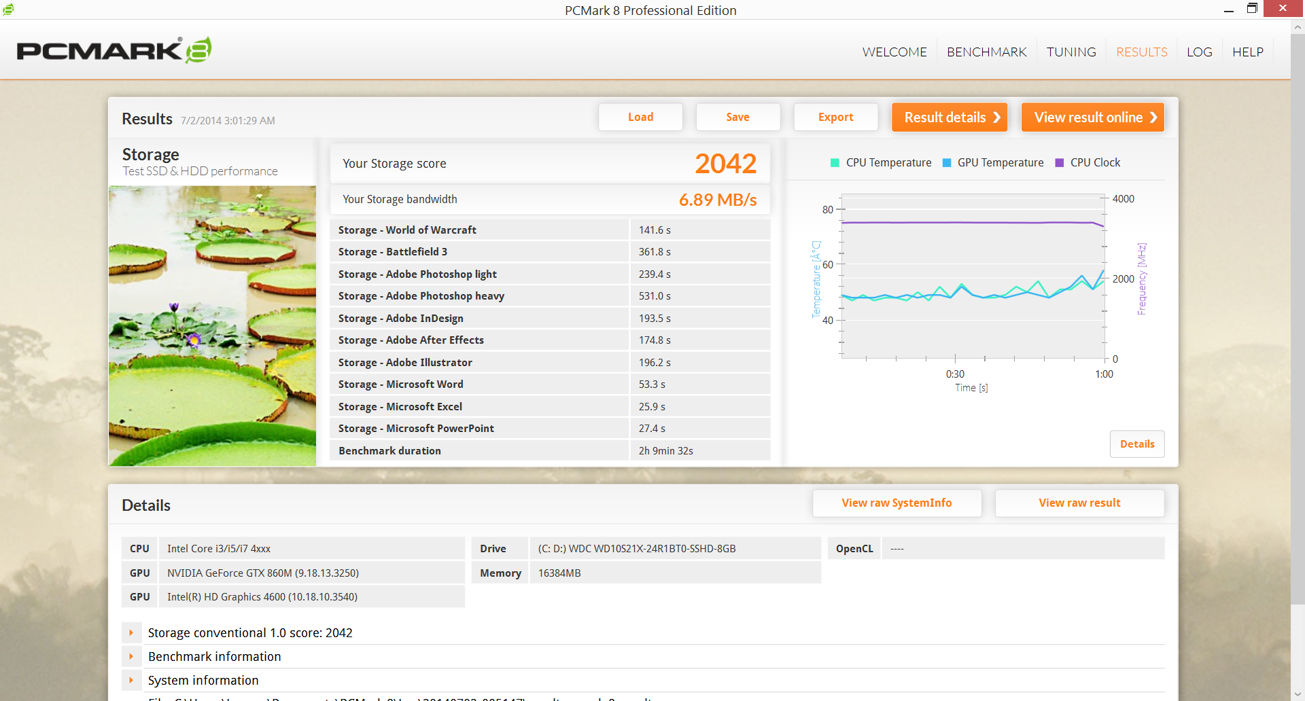Click the Load button
The height and width of the screenshot is (701, 1305).
[640, 117]
